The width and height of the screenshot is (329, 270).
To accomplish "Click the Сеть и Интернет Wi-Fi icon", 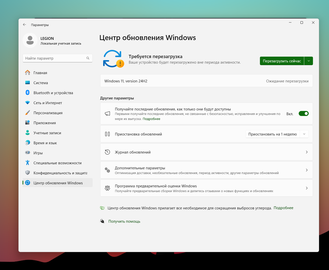I will [28, 103].
